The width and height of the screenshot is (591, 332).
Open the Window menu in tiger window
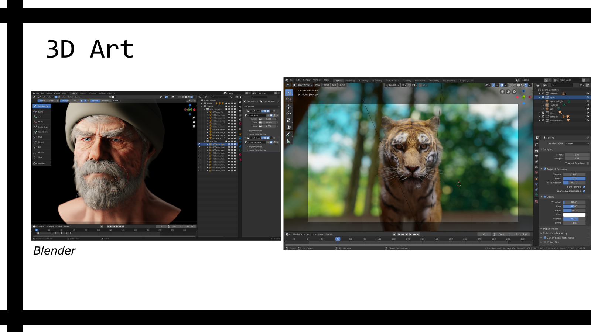(x=317, y=80)
